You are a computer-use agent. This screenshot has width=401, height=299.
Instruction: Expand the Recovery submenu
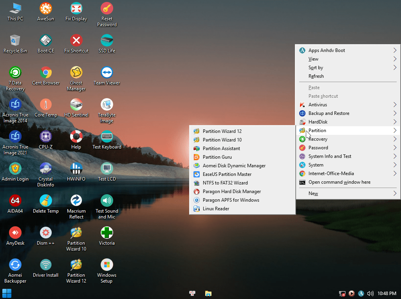coord(348,139)
